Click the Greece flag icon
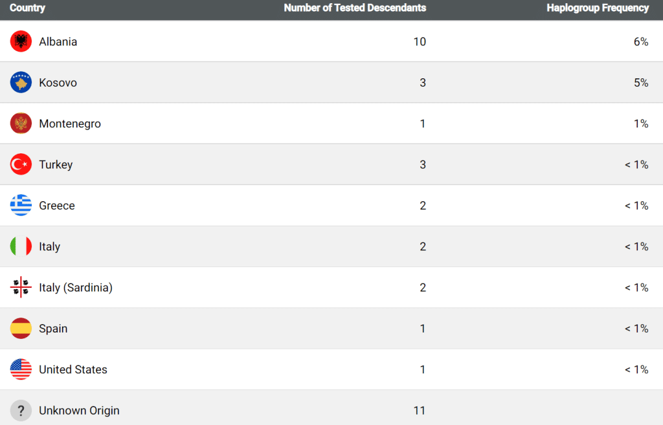This screenshot has width=663, height=425. pos(21,206)
